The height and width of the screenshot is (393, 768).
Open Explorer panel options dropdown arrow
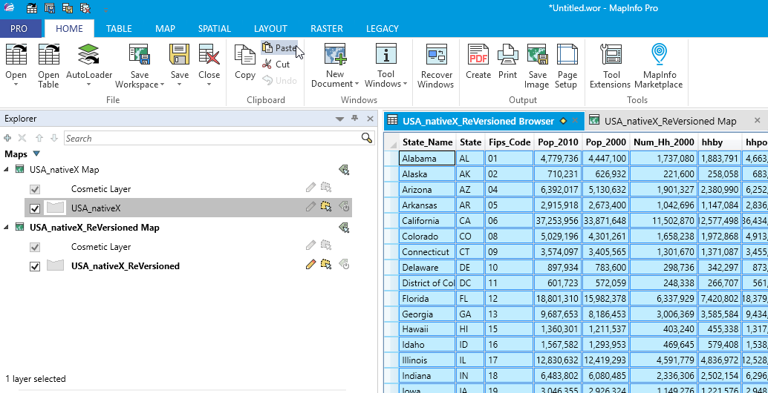tap(339, 119)
